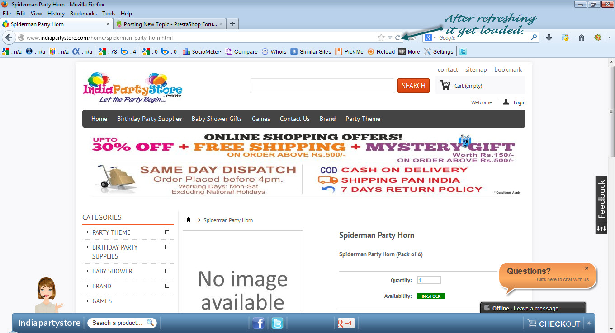Open Baby Shower Gifts in the navigation bar

pos(217,119)
